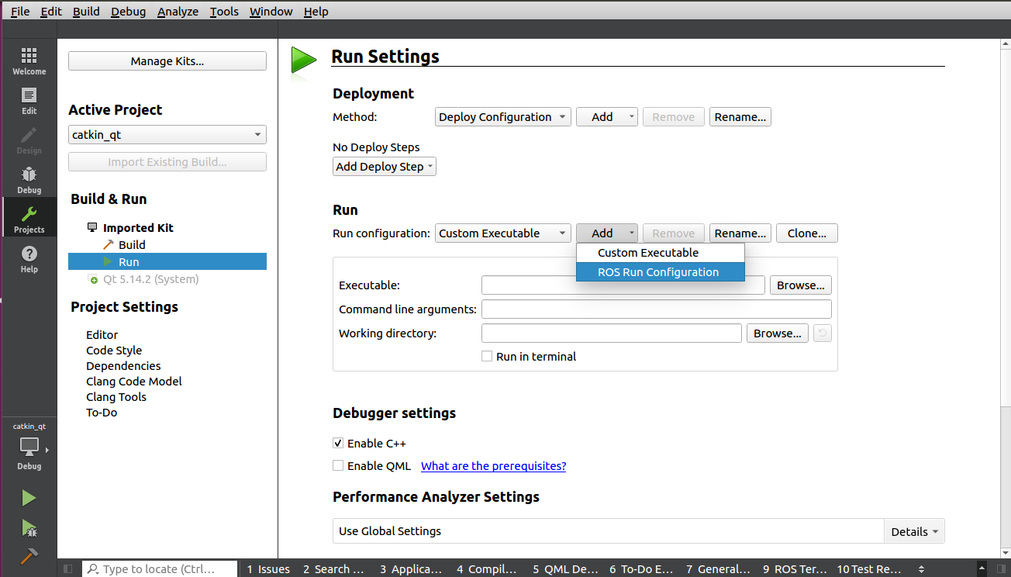Open Clang Code Model settings
The image size is (1011, 577).
click(134, 382)
